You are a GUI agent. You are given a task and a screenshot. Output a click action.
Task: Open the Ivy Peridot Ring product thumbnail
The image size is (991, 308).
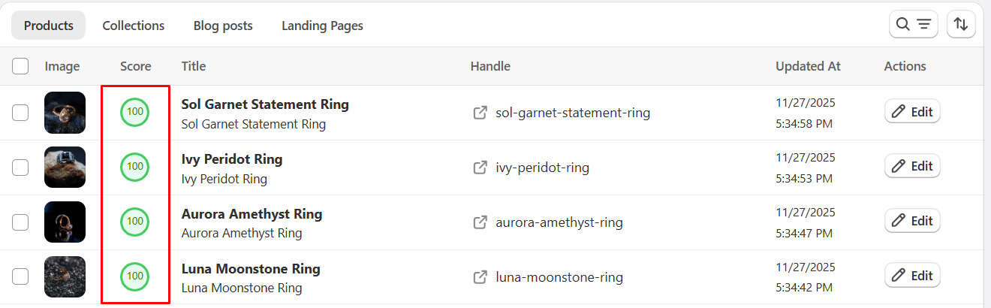[x=65, y=167]
